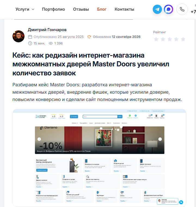Screen dimensions: 196x207
Task: Go to the Портфолио page
Action: coord(53,9)
